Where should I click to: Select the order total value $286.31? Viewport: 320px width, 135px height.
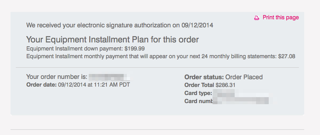coord(225,85)
